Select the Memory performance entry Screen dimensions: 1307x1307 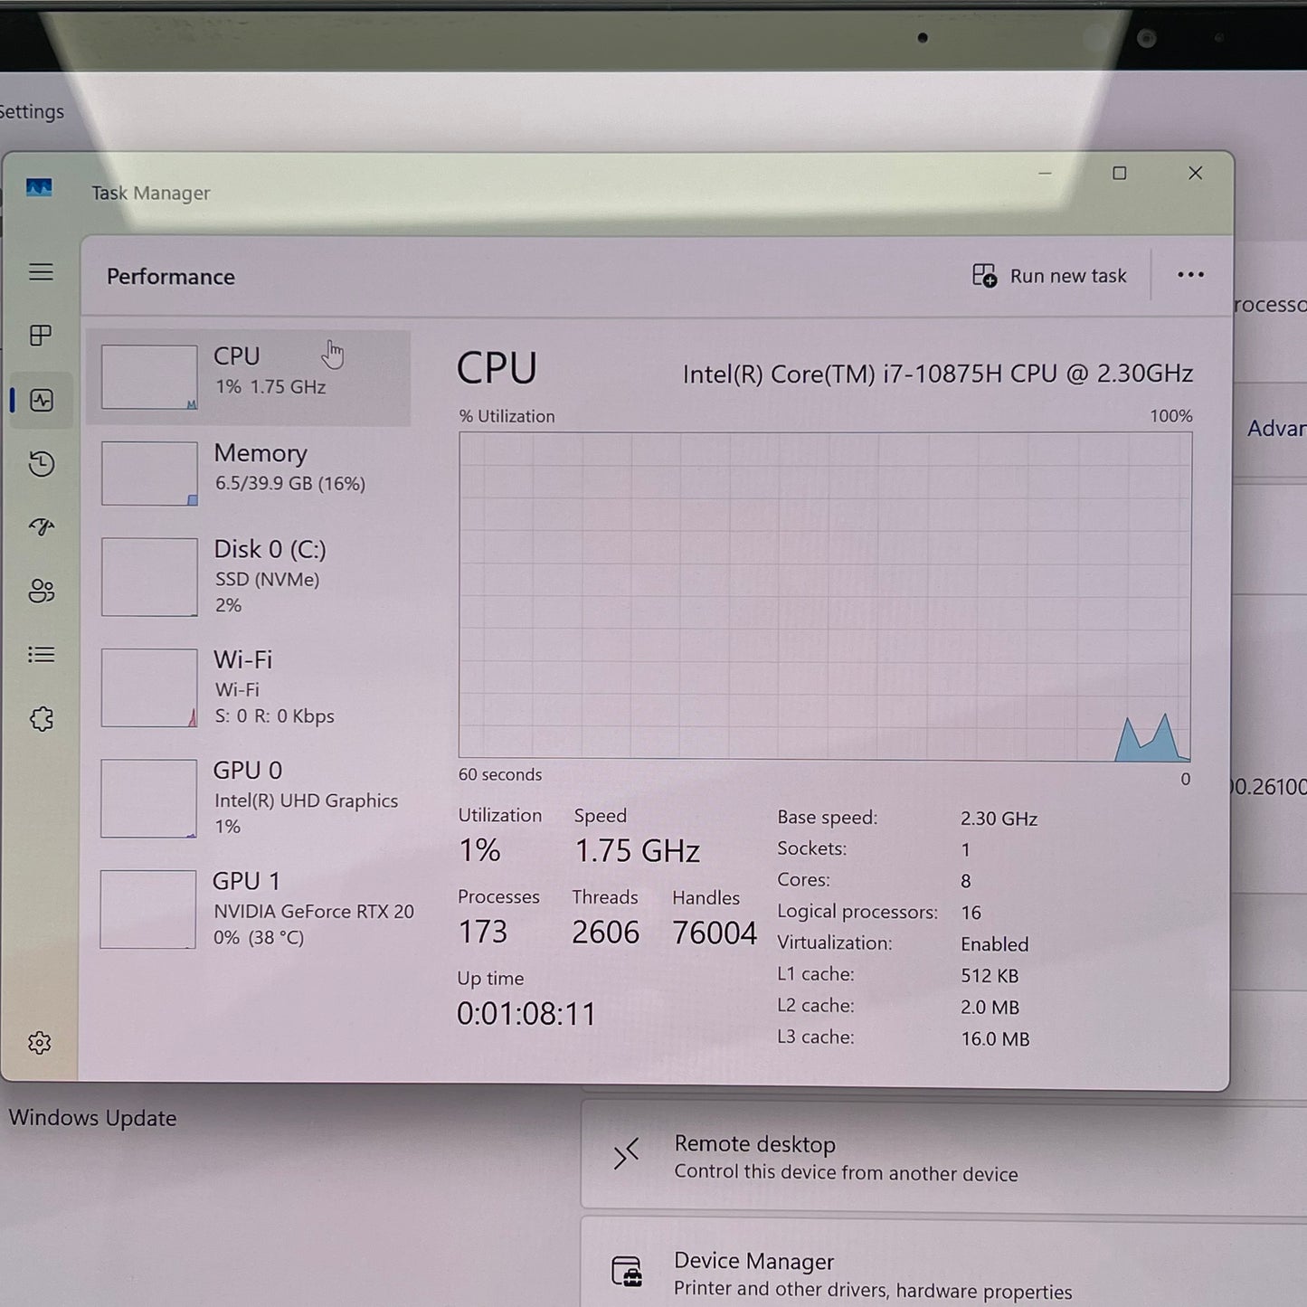click(x=249, y=473)
